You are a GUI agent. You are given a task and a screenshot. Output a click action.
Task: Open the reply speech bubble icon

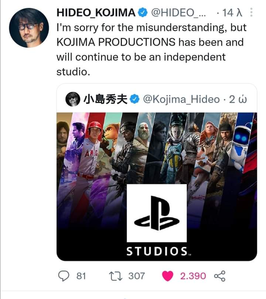point(65,276)
